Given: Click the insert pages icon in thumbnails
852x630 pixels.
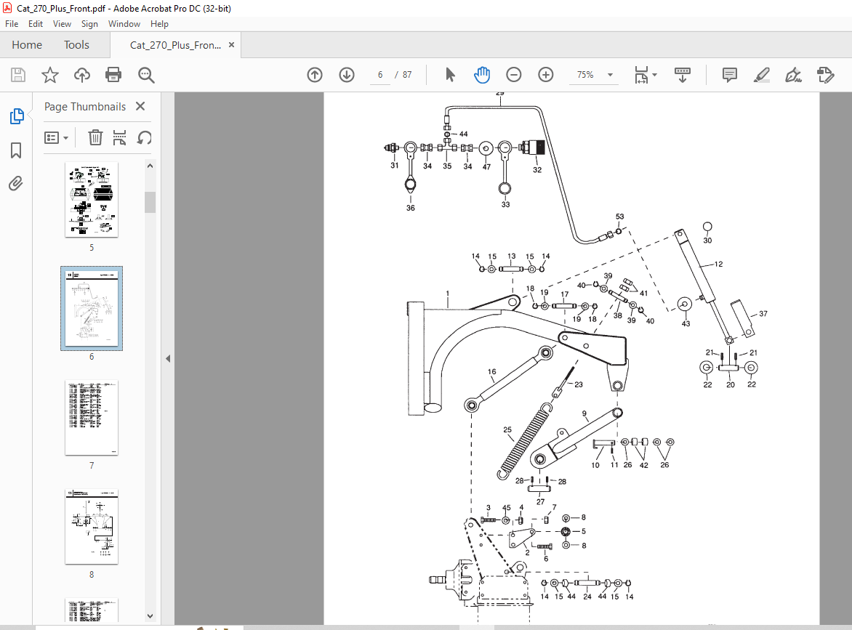Looking at the screenshot, I should pos(119,137).
